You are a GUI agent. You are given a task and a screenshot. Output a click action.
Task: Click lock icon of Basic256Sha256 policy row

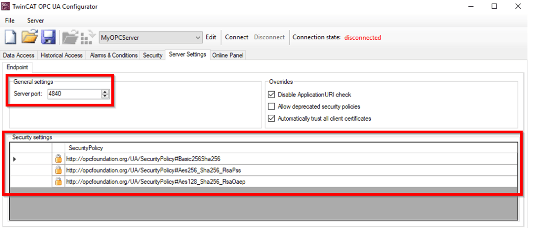click(x=58, y=159)
